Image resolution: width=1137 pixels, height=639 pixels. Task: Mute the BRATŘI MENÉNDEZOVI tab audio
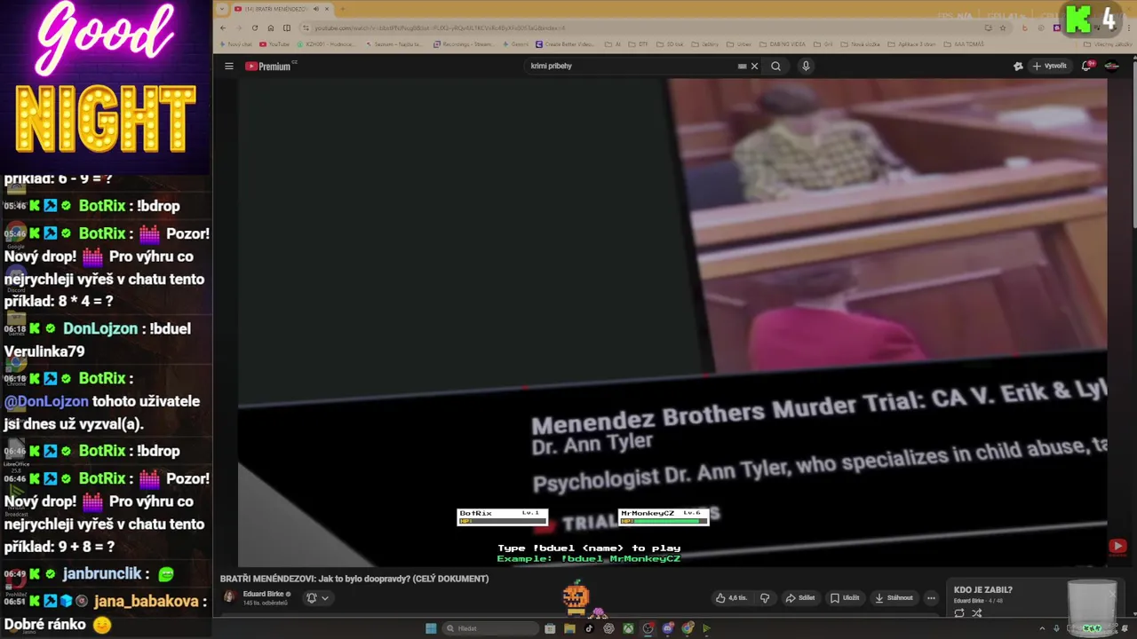(316, 9)
